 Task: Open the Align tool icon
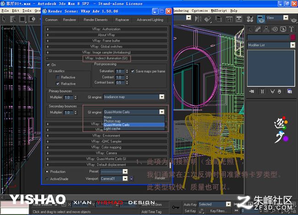(x=208, y=19)
